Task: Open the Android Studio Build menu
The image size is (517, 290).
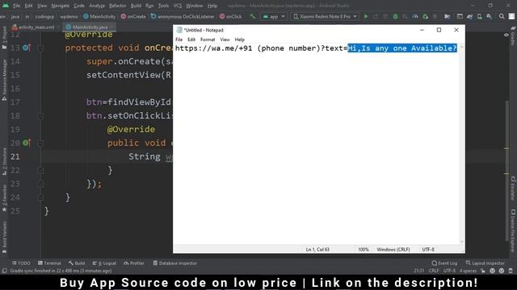Action: point(136,6)
